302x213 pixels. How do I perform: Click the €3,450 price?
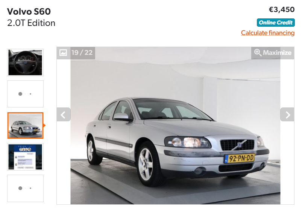tap(282, 9)
